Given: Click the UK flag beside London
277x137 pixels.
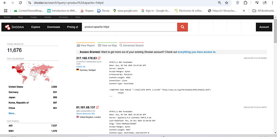Looking at the screenshot, I should [x=78, y=117].
